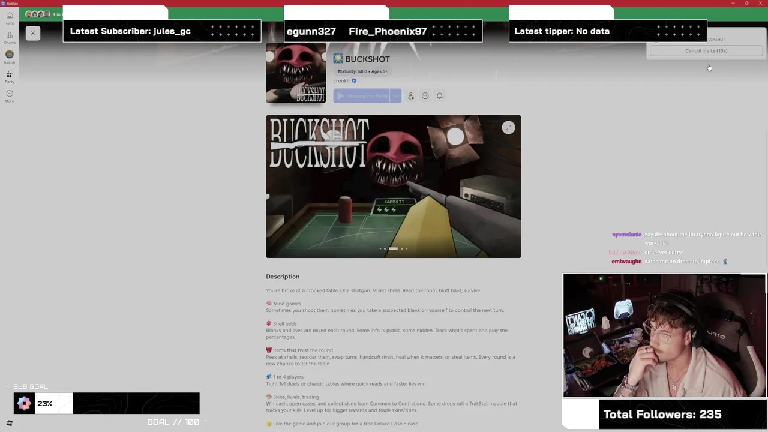The height and width of the screenshot is (432, 768).
Task: Click the 'Mind games' description line
Action: tap(284, 304)
